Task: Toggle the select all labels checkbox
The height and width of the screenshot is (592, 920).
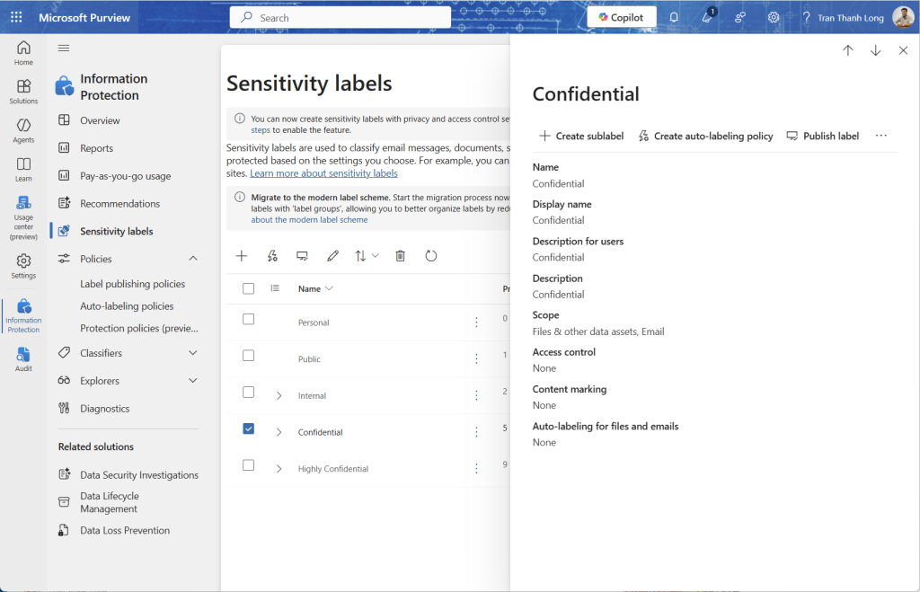Action: [249, 288]
